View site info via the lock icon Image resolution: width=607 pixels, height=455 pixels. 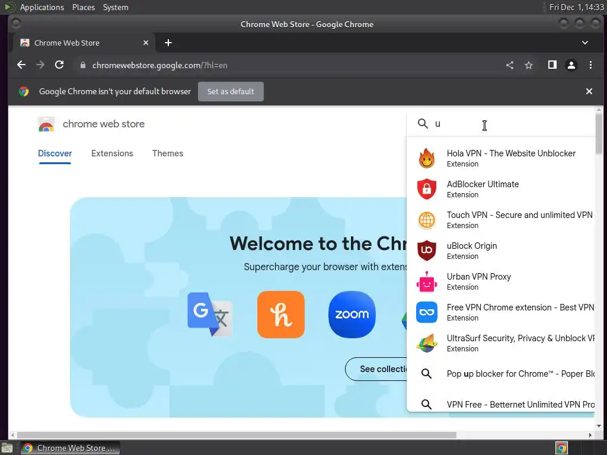click(82, 65)
